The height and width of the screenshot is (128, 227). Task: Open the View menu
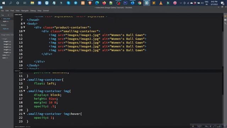point(17,11)
